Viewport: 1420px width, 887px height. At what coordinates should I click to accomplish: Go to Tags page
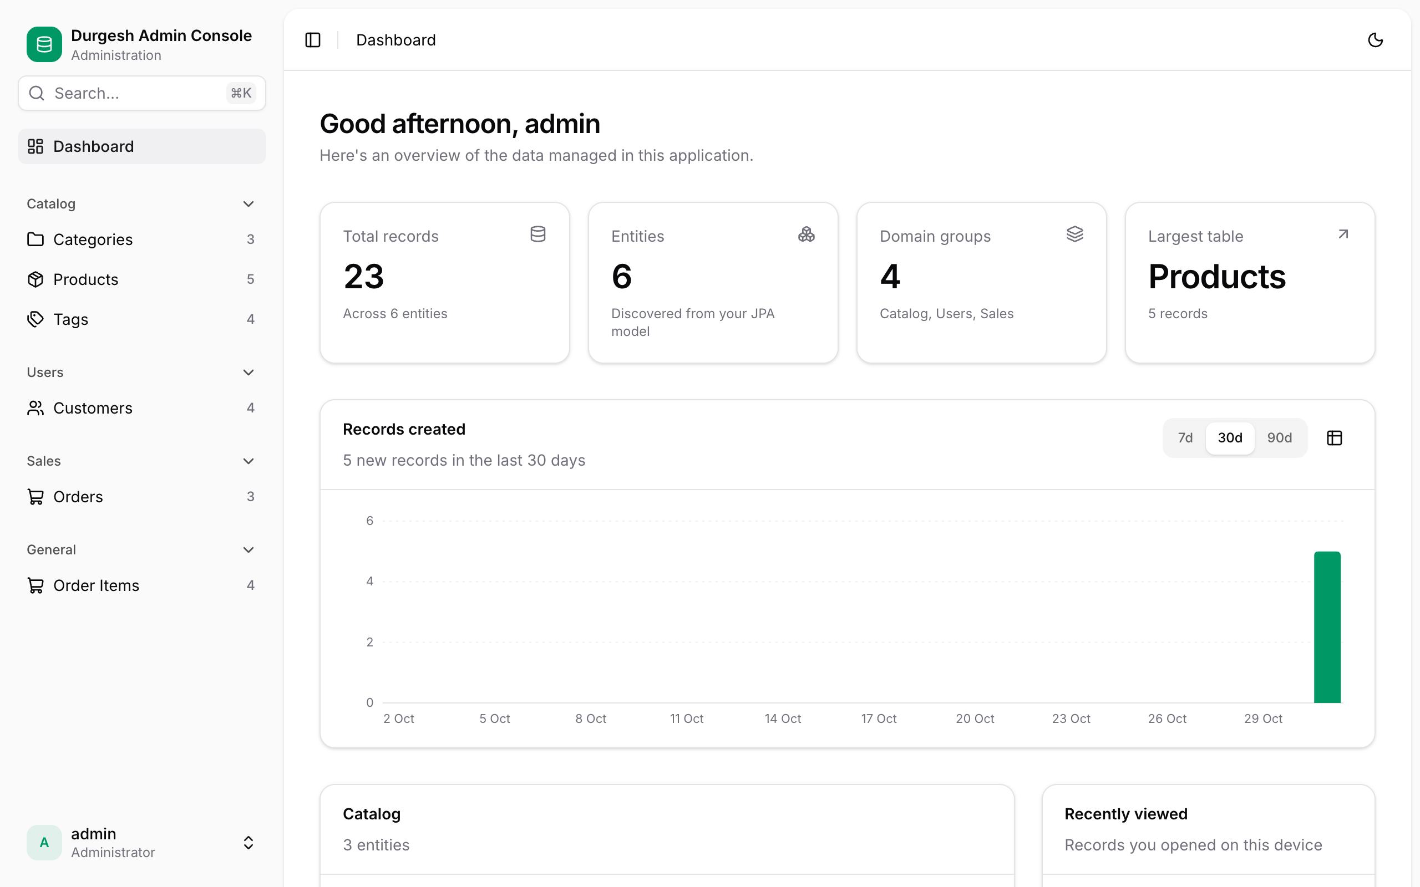pyautogui.click(x=142, y=319)
